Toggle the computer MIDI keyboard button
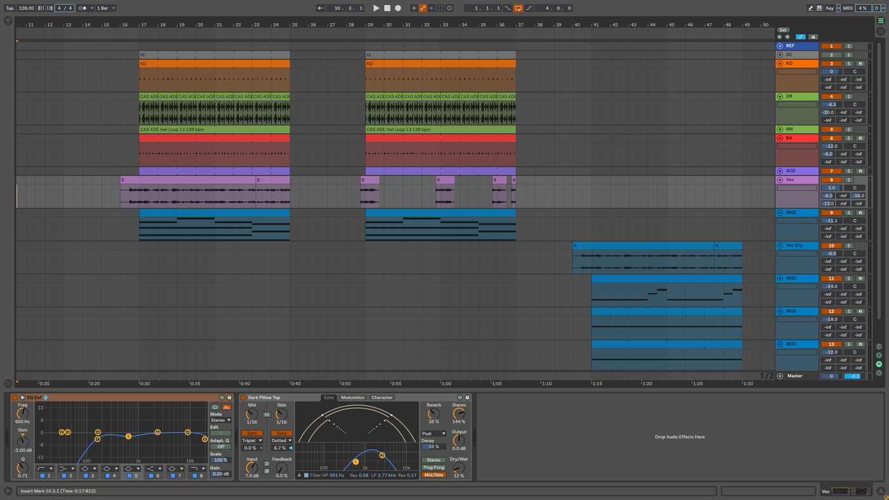 [x=819, y=8]
